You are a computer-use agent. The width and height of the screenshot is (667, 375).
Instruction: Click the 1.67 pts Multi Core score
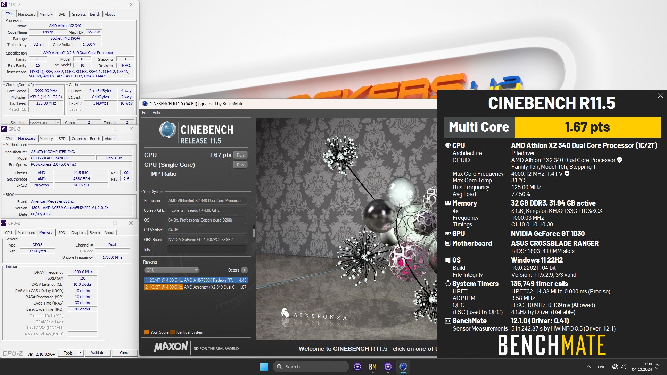[x=587, y=127]
